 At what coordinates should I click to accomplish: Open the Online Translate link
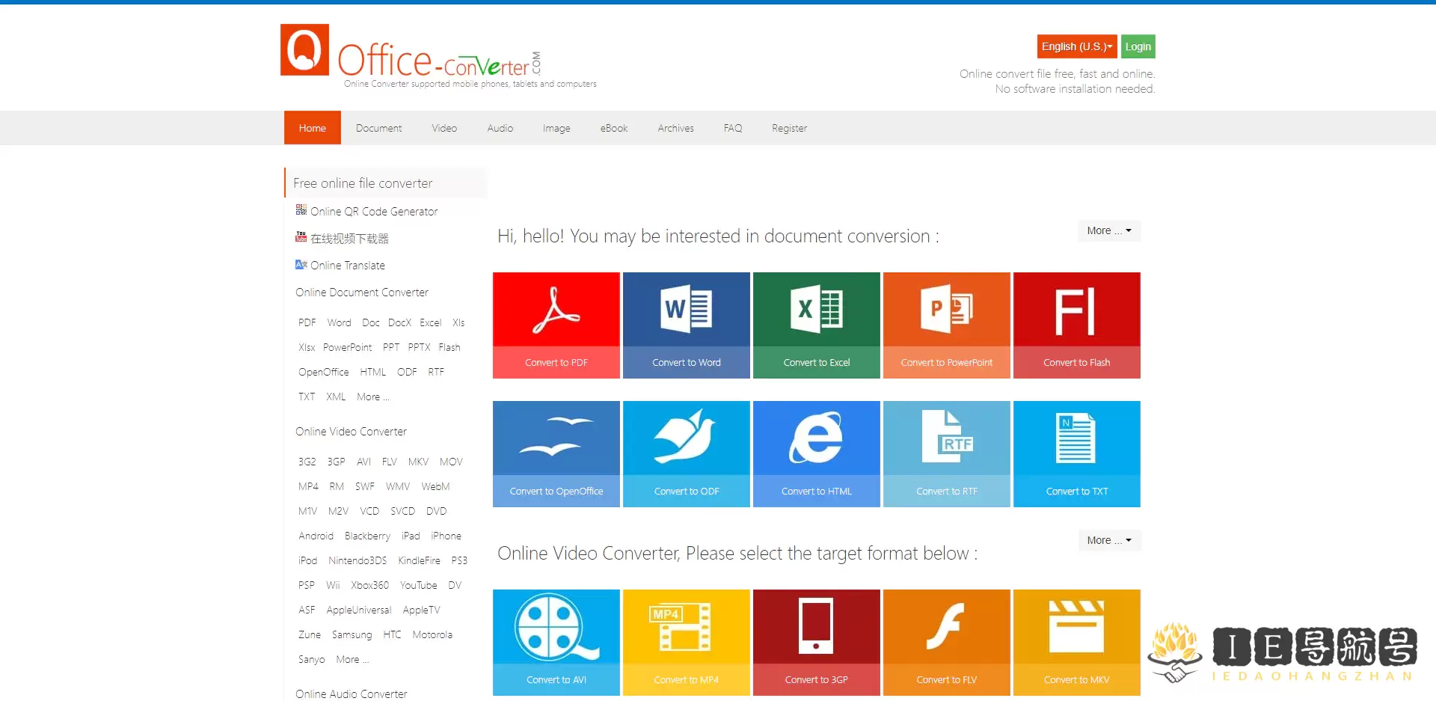tap(347, 265)
